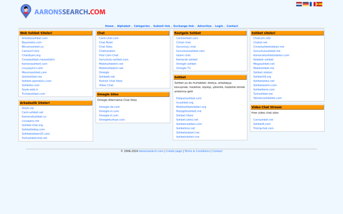Open the Trstripchat.com link
The height and width of the screenshot is (214, 343).
(x=263, y=128)
